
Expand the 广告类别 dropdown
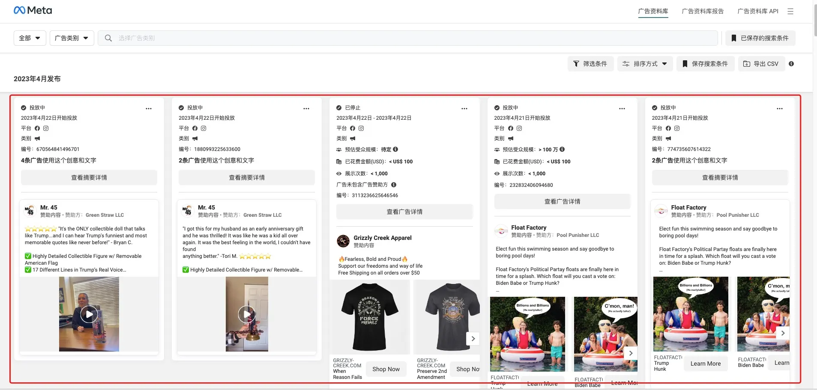pyautogui.click(x=72, y=38)
